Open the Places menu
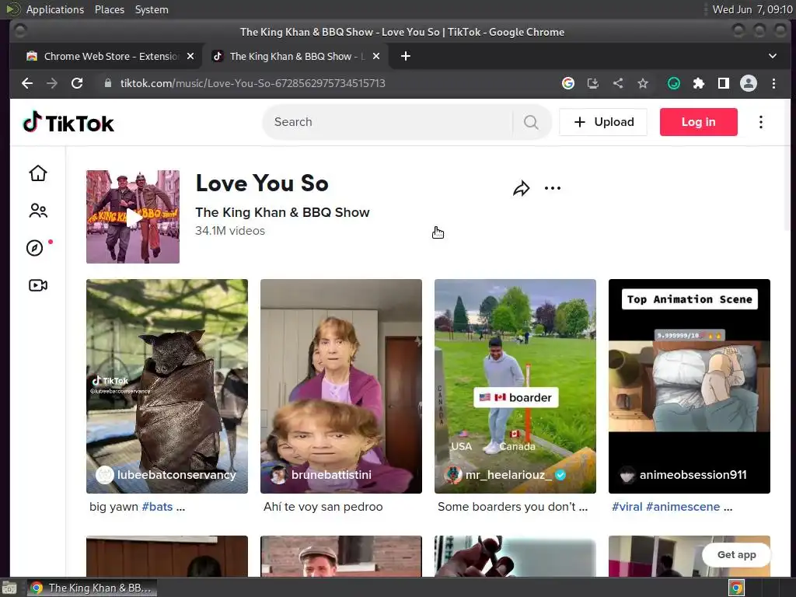796x597 pixels. [x=110, y=9]
